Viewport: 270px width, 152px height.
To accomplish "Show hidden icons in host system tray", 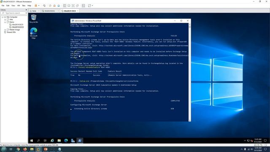I will [x=242, y=149].
